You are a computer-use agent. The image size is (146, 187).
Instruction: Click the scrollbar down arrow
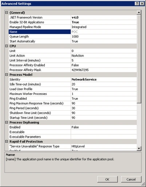click(x=139, y=148)
